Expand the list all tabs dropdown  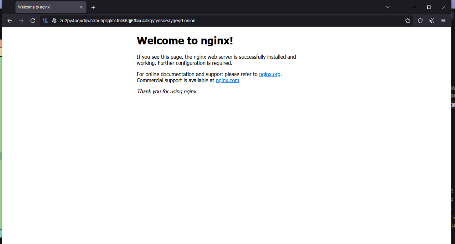[388, 7]
